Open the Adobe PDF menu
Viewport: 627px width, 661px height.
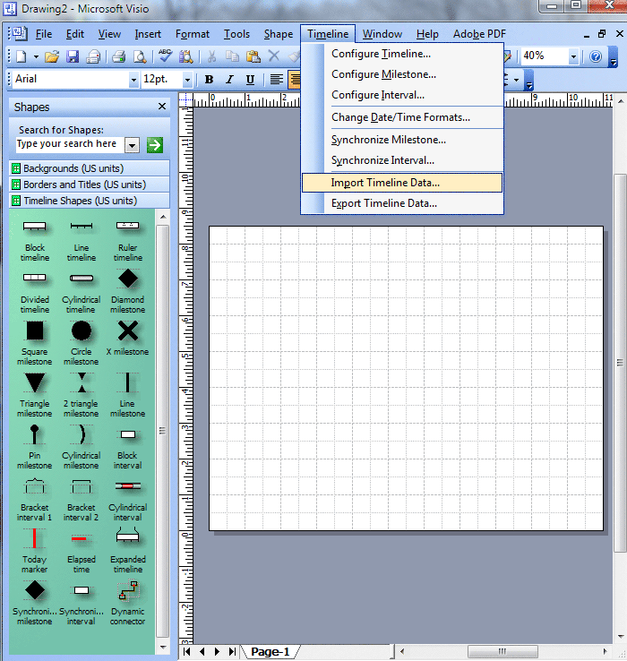(x=479, y=34)
